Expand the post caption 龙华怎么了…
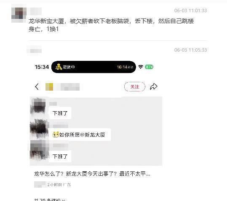Screen dimensions: 227x201 pyautogui.click(x=92, y=174)
